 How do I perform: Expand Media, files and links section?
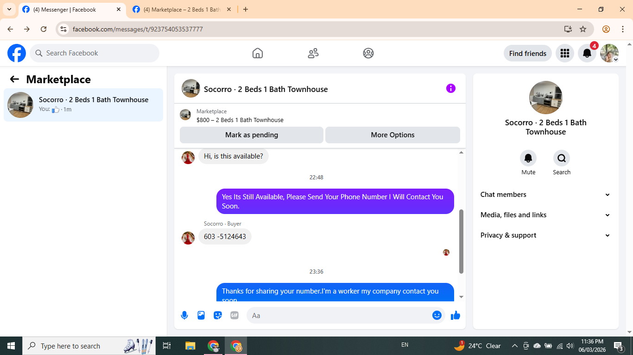click(x=545, y=215)
